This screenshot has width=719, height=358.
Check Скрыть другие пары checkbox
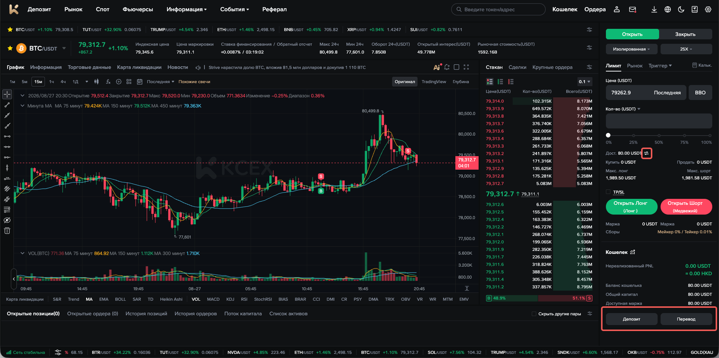click(534, 314)
